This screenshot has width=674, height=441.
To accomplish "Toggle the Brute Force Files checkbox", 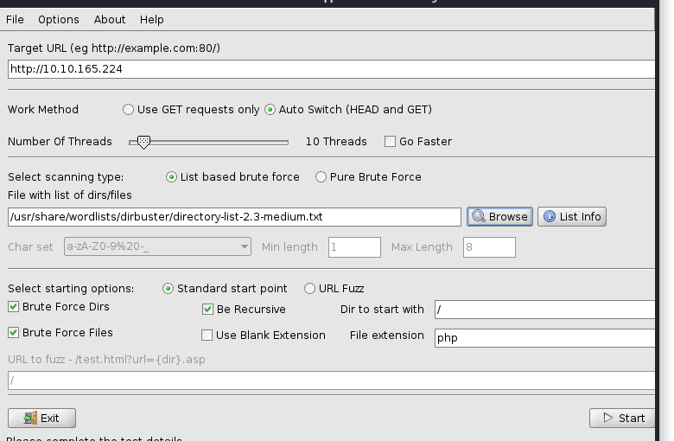I will coord(13,333).
